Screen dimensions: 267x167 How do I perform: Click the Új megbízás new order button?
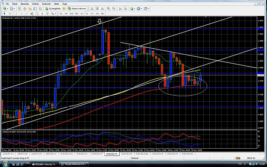(x=53, y=9)
